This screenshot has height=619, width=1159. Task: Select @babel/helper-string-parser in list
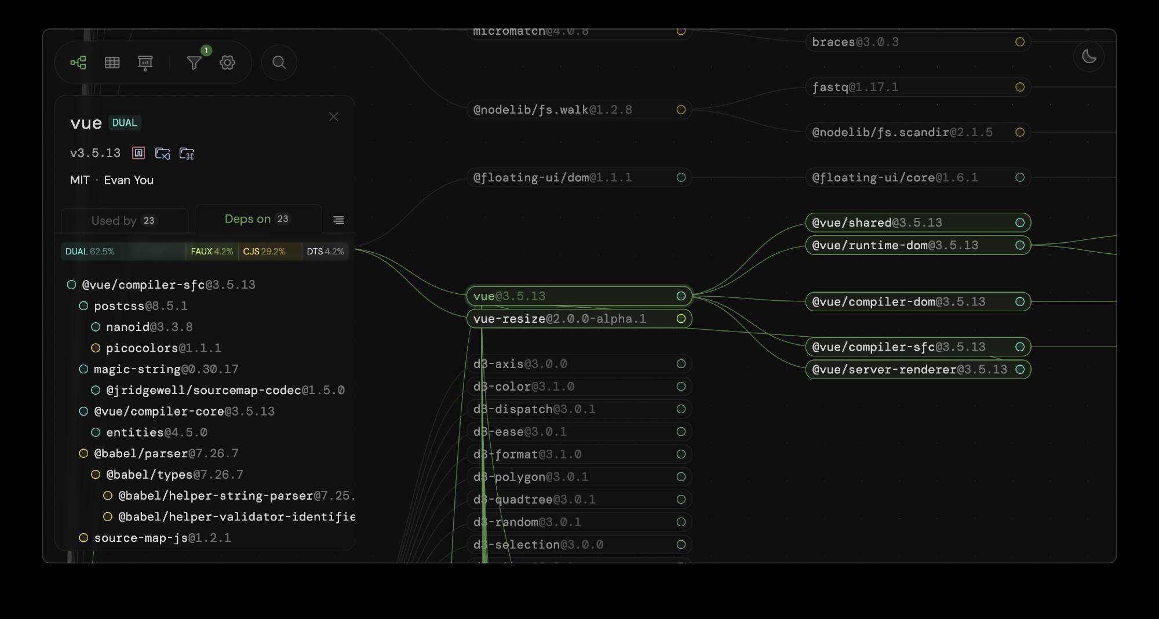[x=236, y=496]
